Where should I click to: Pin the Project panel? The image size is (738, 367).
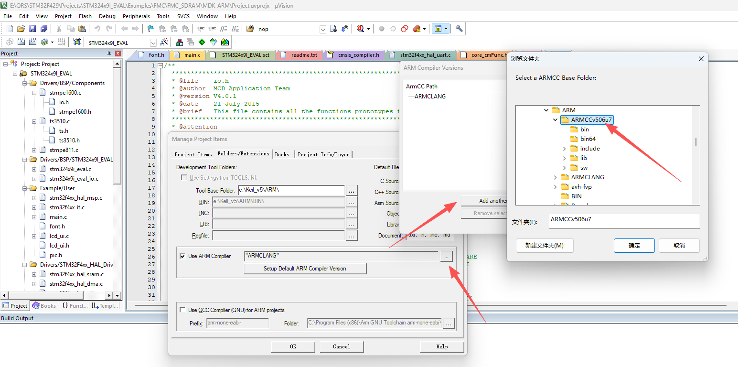(109, 54)
